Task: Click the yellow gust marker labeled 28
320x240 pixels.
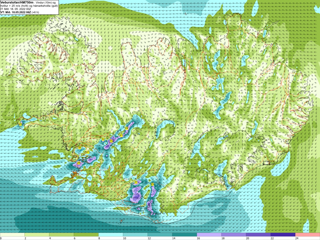Action: [x=127, y=128]
